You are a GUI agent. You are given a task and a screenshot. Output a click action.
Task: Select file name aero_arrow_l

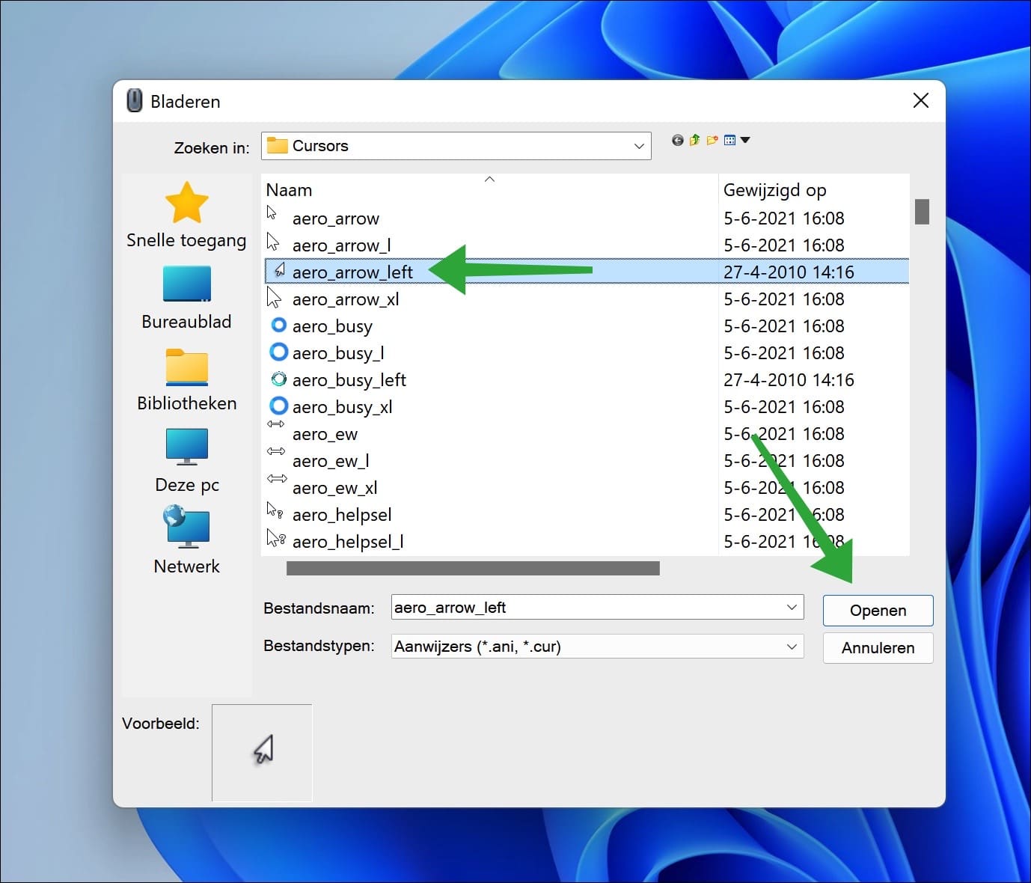[341, 245]
